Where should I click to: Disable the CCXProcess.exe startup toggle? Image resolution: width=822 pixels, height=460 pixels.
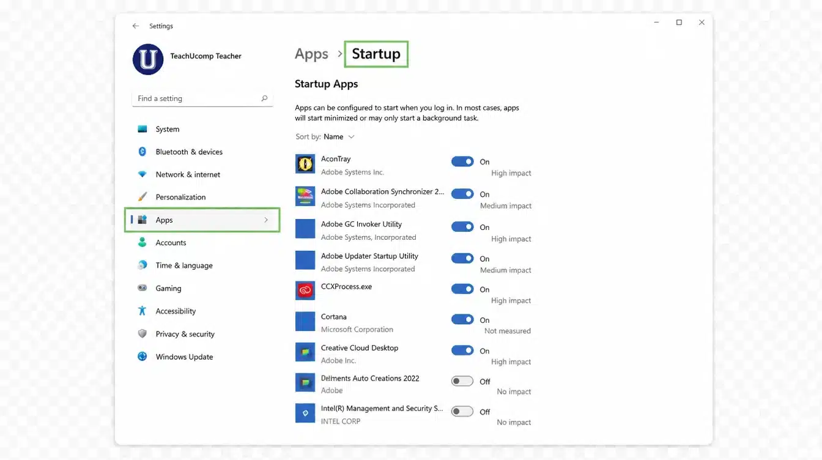tap(462, 289)
